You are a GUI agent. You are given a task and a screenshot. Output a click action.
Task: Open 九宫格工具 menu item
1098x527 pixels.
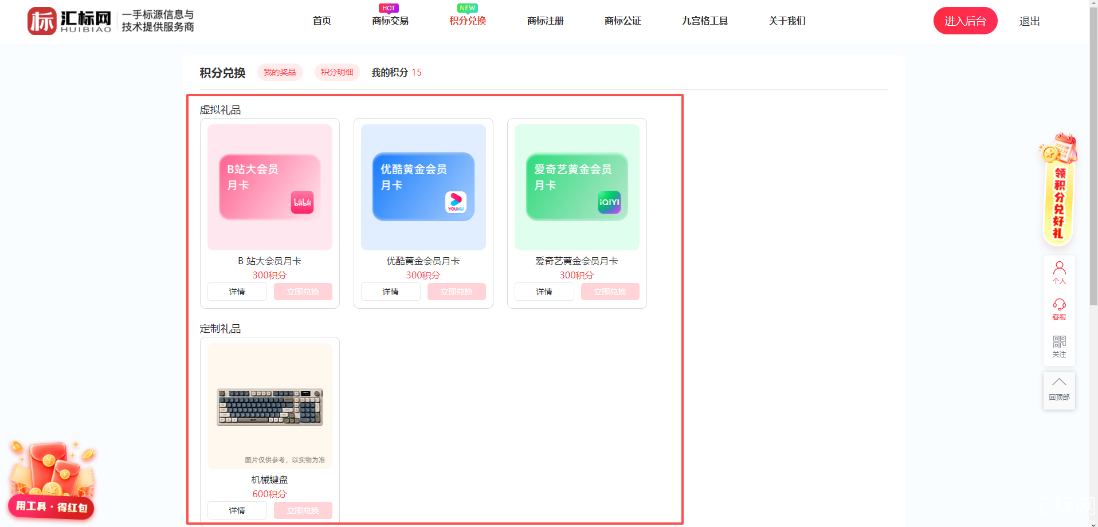(x=705, y=21)
